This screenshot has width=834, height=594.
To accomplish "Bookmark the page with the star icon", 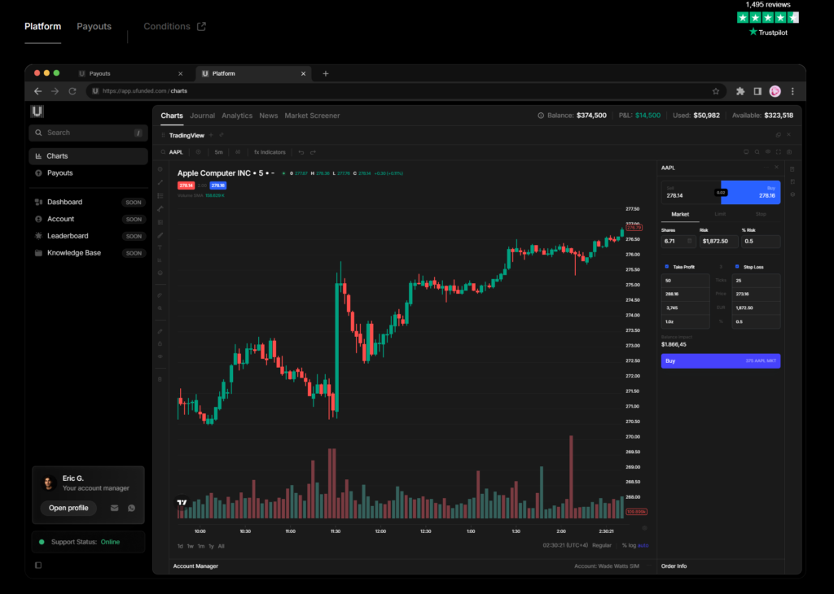I will pyautogui.click(x=716, y=91).
